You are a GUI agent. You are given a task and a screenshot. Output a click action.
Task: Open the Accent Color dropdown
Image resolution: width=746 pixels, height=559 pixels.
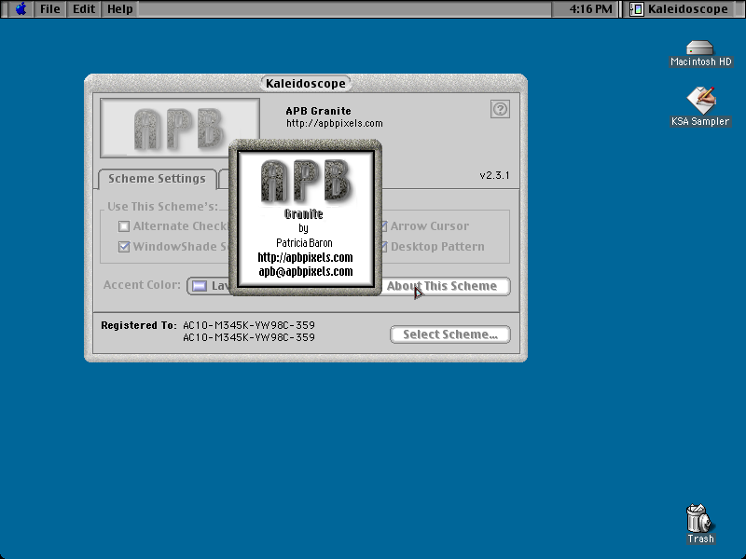click(209, 286)
